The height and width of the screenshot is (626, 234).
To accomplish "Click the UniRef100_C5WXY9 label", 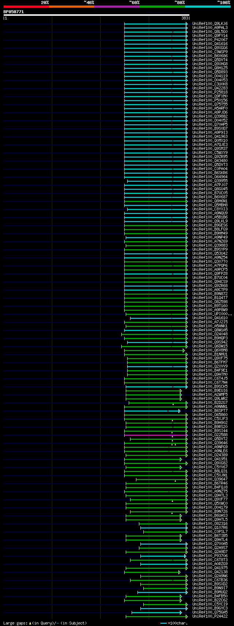I will pyautogui.click(x=210, y=153).
